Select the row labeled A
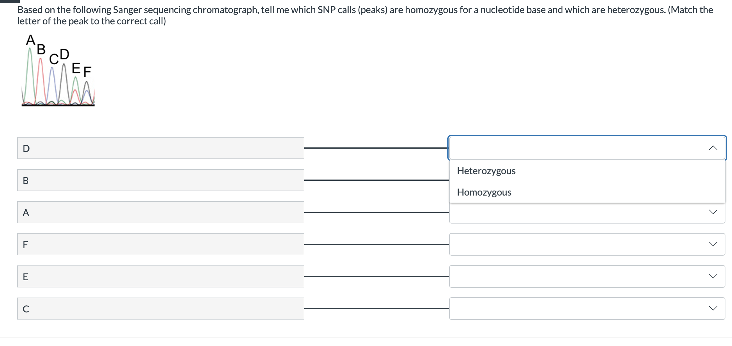 click(160, 212)
